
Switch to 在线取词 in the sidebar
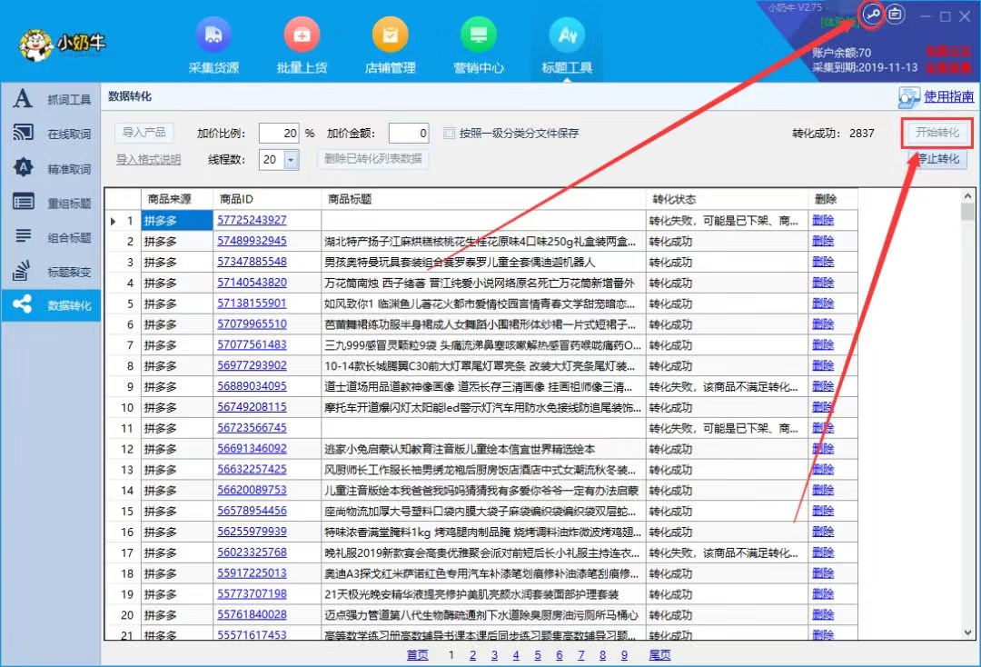[51, 134]
